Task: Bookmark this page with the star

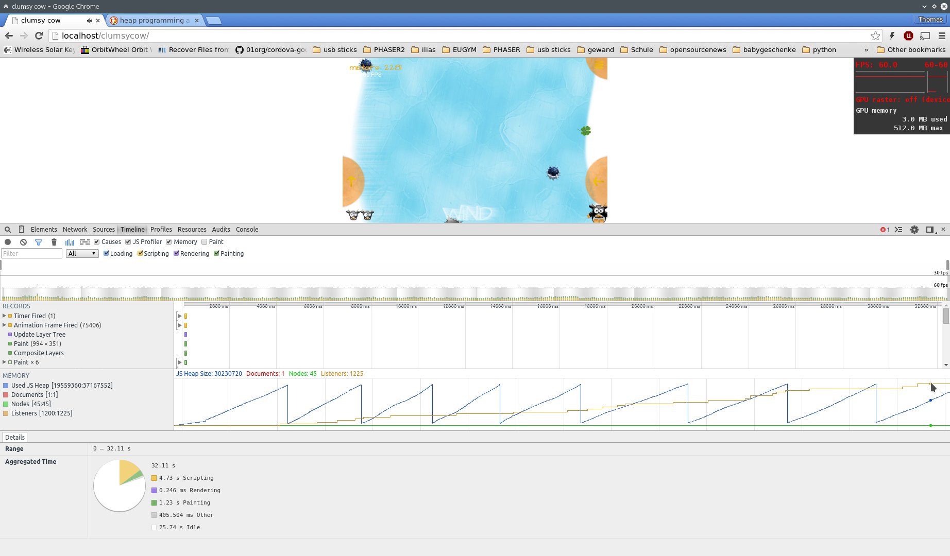Action: (875, 36)
